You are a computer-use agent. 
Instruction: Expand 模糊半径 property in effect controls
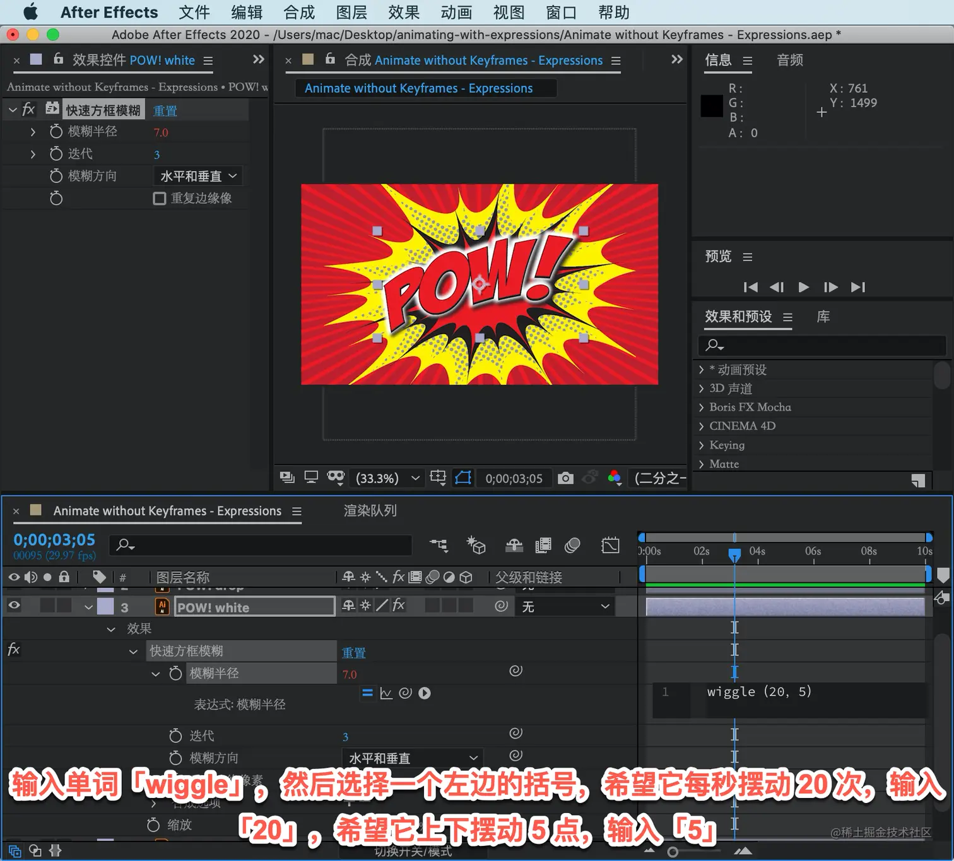point(33,131)
